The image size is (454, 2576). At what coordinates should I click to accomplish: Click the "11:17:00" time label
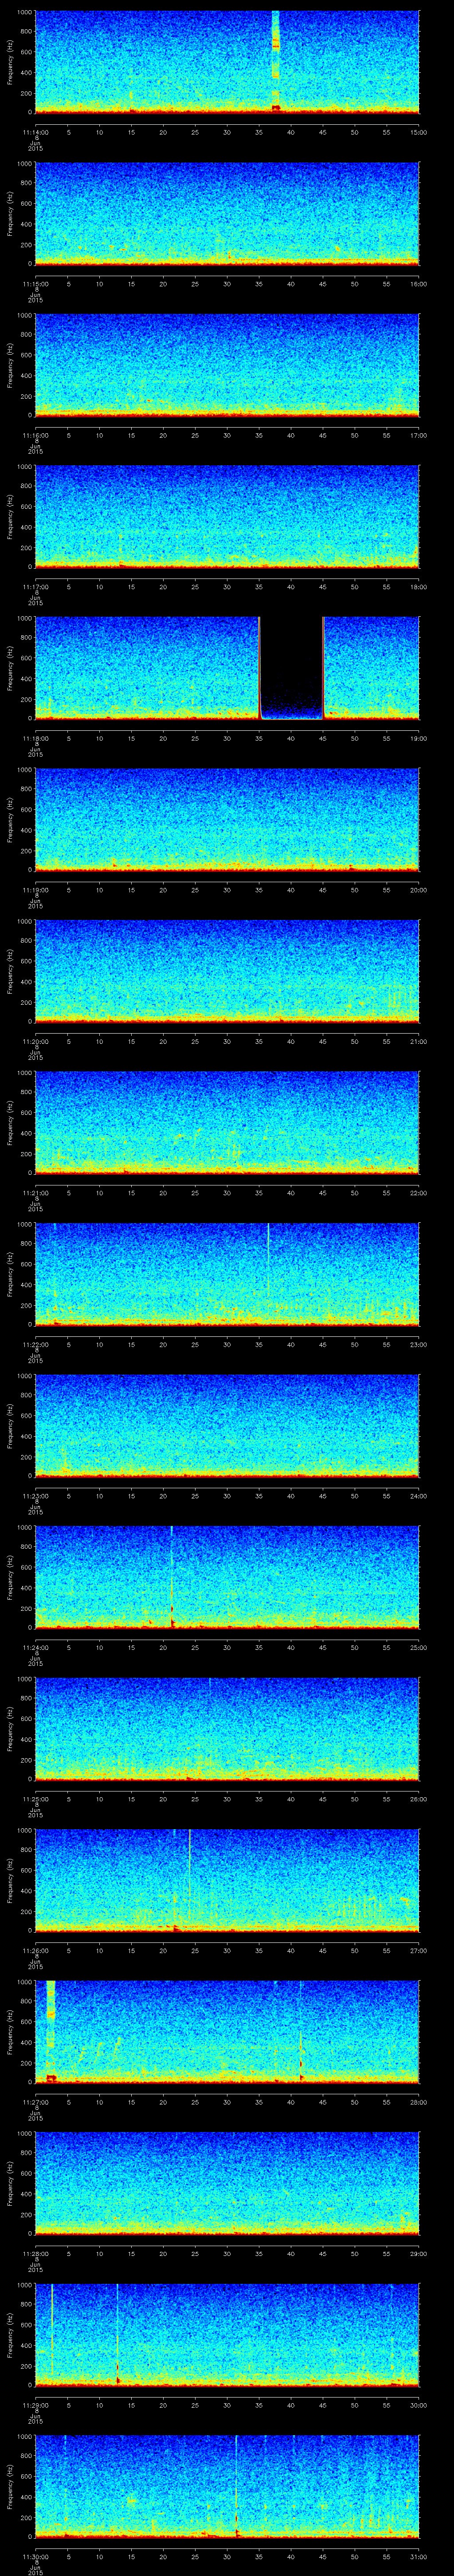point(35,587)
